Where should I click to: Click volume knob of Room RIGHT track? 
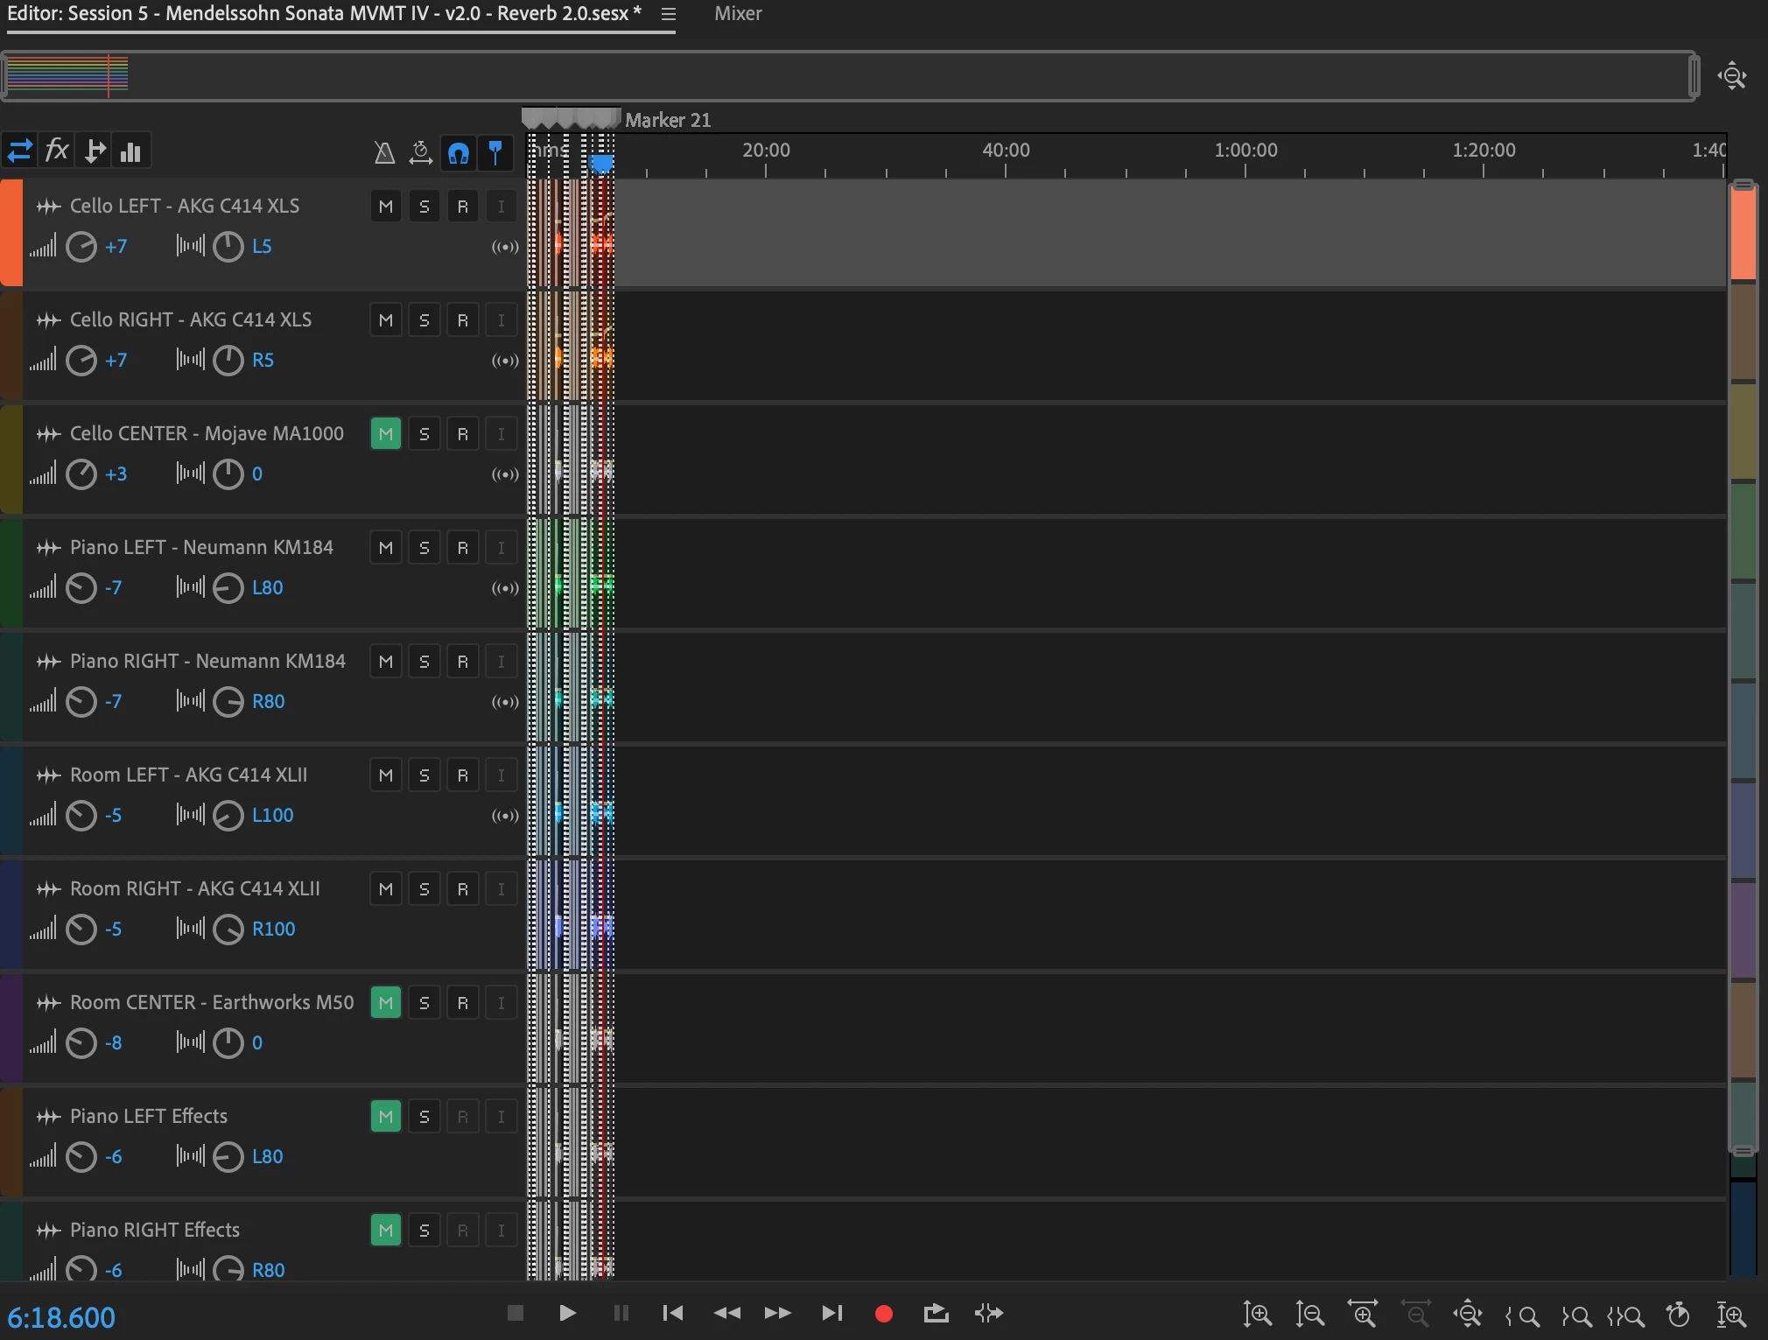81,929
